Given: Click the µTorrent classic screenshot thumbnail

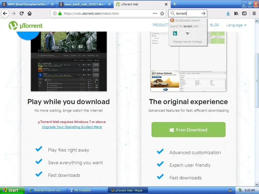Looking at the screenshot, I should click(188, 61).
